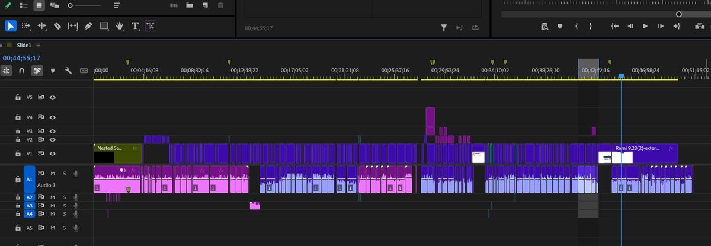
Task: Select the Ripple Edit tool
Action: (x=42, y=25)
